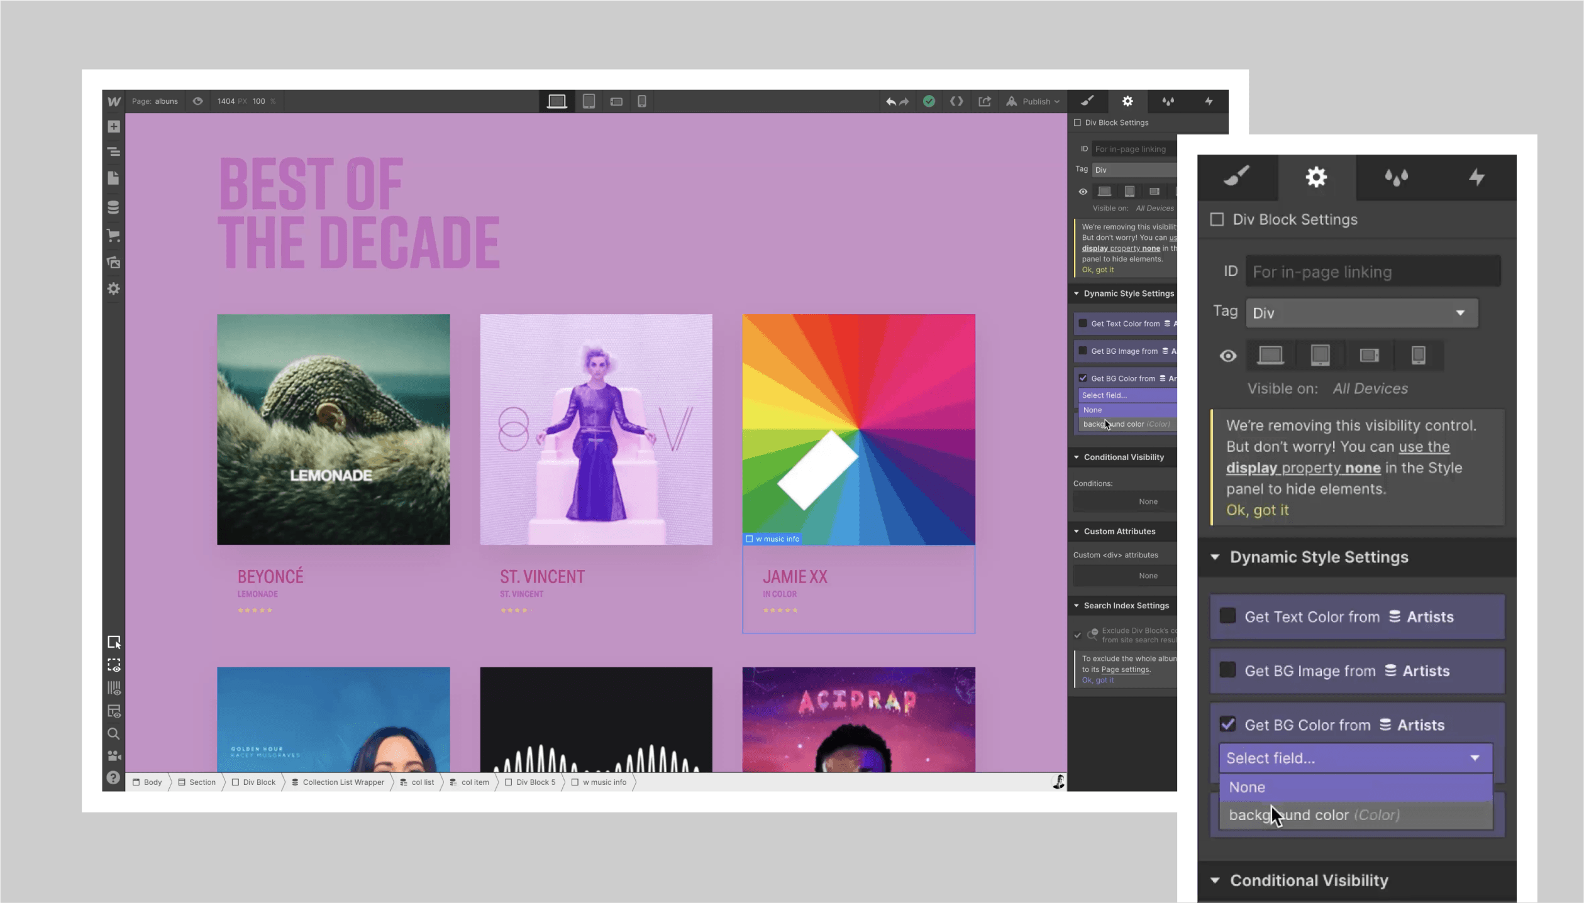Click the Webflow W logo
Screen dimensions: 1584x903
[114, 101]
